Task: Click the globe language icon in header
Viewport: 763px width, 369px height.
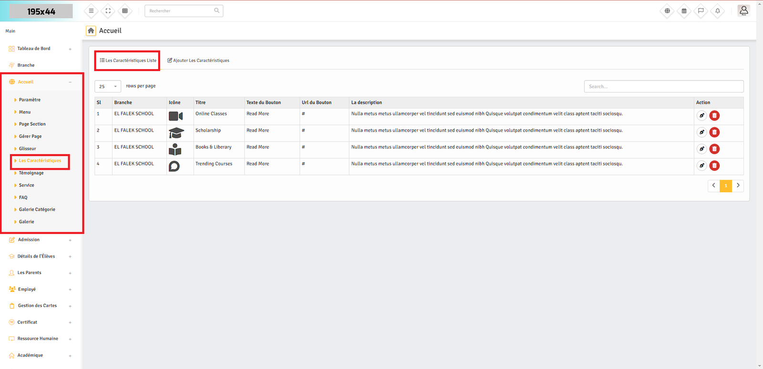Action: coord(667,11)
